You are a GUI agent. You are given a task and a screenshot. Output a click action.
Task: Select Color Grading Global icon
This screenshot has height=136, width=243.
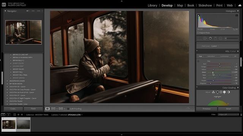(x=229, y=92)
